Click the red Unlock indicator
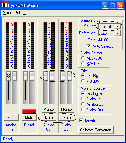Screen dimensions: 126x143 [29, 112]
